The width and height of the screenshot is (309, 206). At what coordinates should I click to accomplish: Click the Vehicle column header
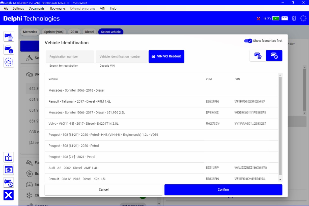[53, 79]
